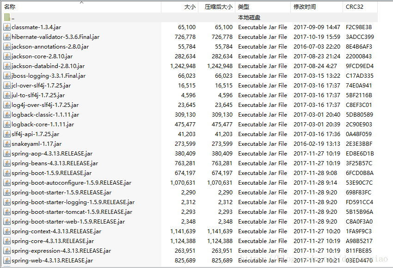Click the size value 4,596 under 压缩后大小
This screenshot has width=393, height=268.
pyautogui.click(x=225, y=95)
